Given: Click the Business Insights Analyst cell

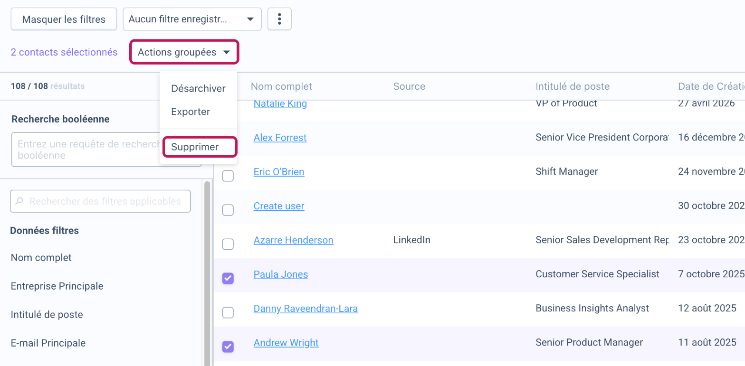Looking at the screenshot, I should point(592,309).
